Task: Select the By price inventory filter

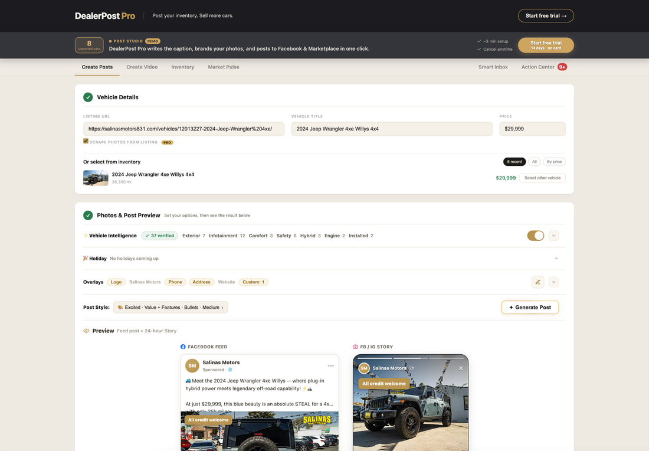Action: pyautogui.click(x=554, y=162)
